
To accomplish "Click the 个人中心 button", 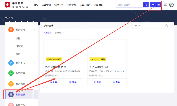I will coord(155,5).
